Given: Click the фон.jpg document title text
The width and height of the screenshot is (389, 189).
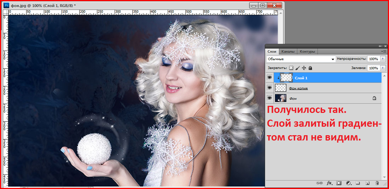Looking at the screenshot, I should [x=44, y=5].
